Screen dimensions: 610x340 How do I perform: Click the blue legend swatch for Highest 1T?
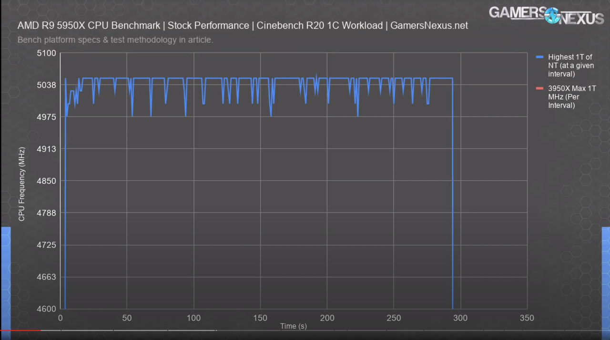539,57
